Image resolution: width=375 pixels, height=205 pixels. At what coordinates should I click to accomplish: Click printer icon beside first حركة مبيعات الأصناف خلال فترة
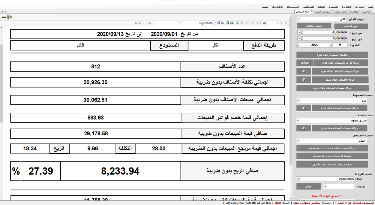click(x=304, y=71)
